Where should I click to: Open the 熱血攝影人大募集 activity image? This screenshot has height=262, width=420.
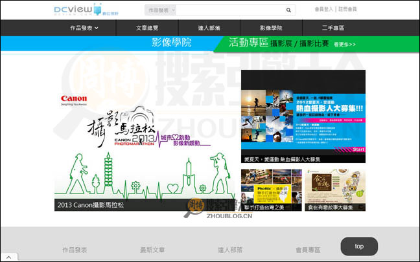[x=303, y=116]
